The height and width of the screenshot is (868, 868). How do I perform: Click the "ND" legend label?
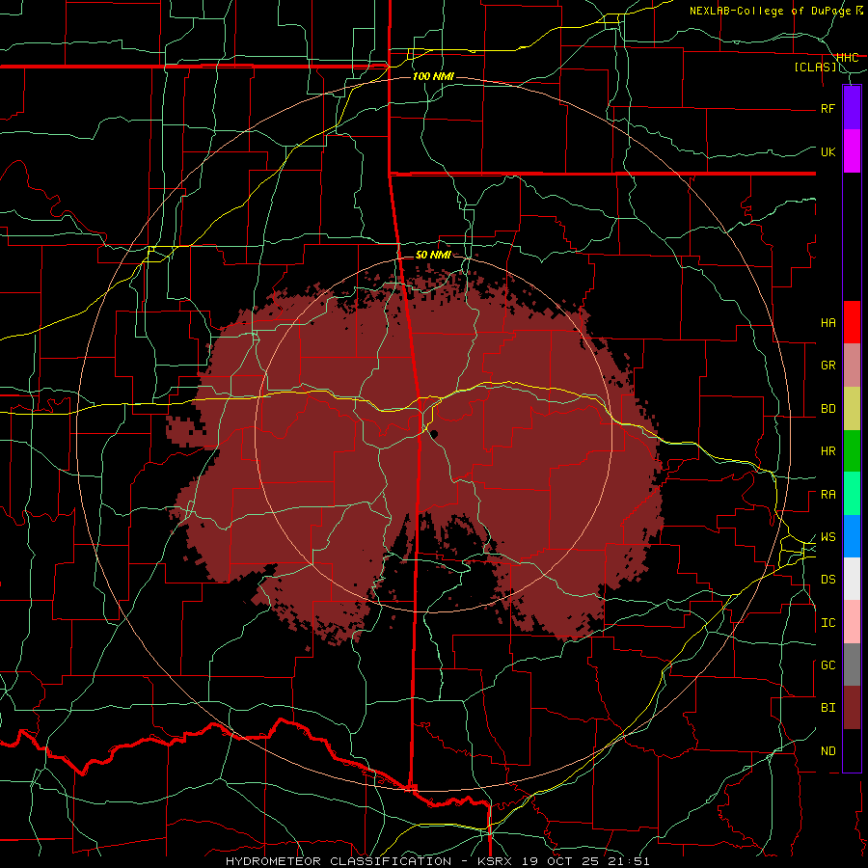827,751
